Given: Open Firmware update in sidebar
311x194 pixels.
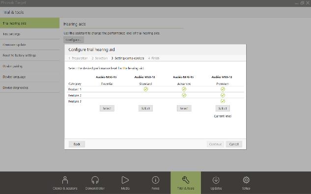Looking at the screenshot, I should 30,45.
